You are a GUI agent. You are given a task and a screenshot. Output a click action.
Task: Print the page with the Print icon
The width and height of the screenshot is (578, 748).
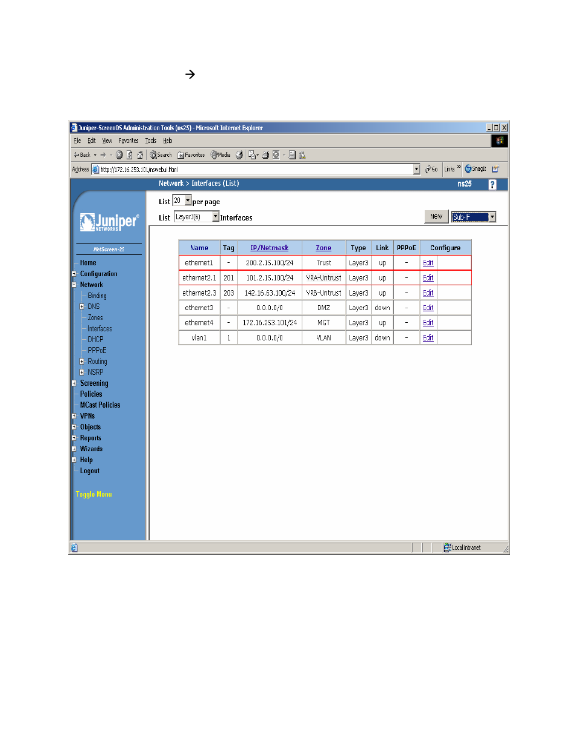(265, 155)
